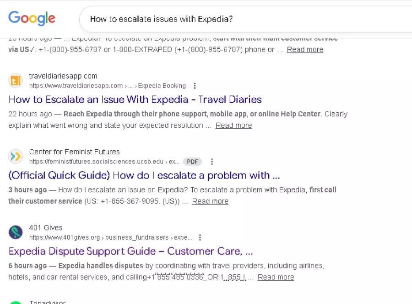Click the Center for Feminist Futures favicon
Screen dimensions: 412x304
(16, 157)
